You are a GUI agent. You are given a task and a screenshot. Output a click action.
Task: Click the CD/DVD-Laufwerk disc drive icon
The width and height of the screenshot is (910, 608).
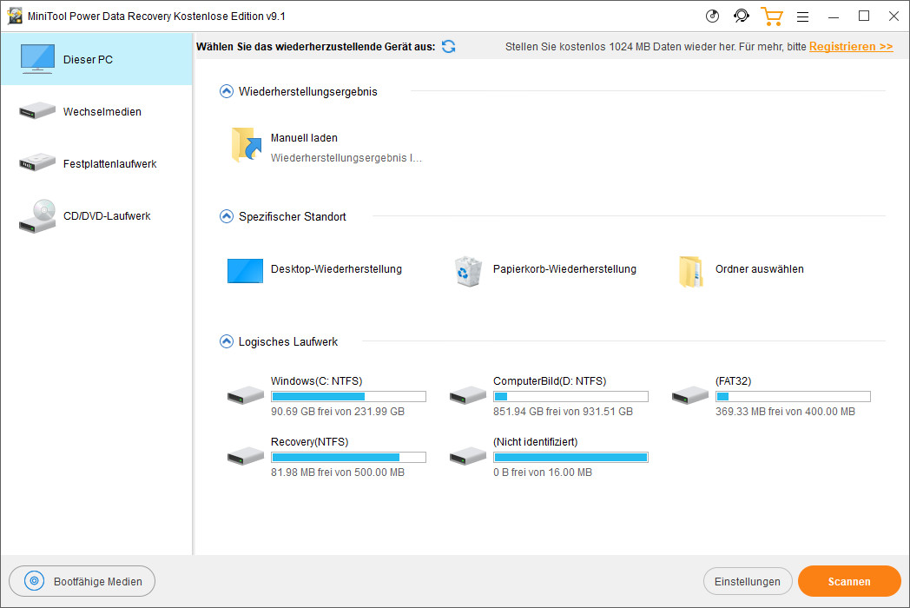(x=37, y=216)
